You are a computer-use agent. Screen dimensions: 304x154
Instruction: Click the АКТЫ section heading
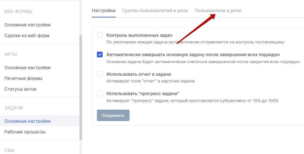click(11, 54)
